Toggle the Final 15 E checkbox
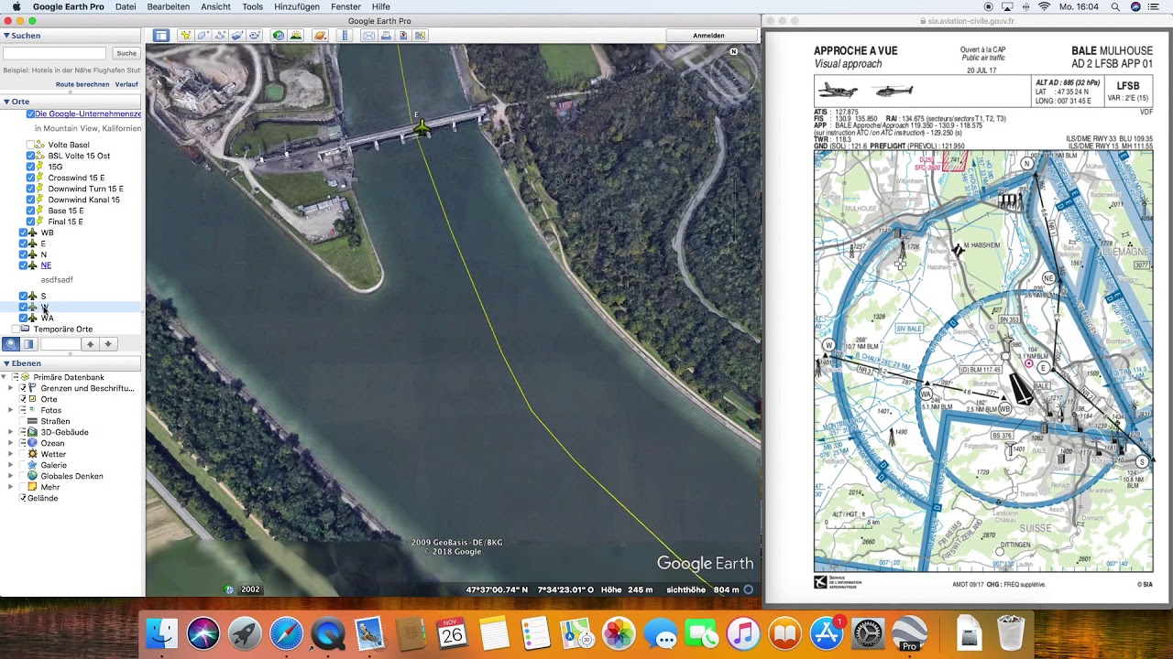Screen dimensions: 1173x659 (x=30, y=221)
